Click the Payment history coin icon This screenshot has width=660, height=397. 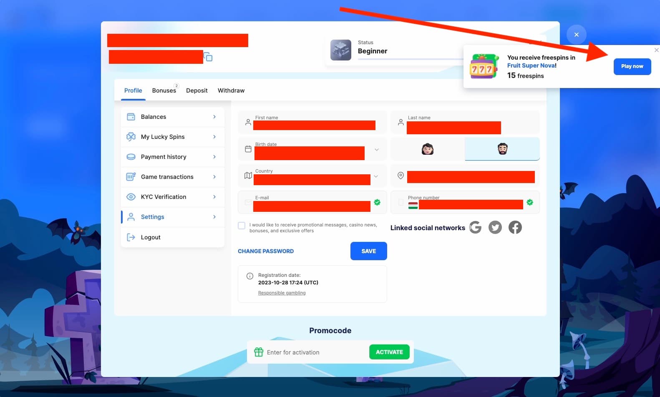tap(131, 157)
